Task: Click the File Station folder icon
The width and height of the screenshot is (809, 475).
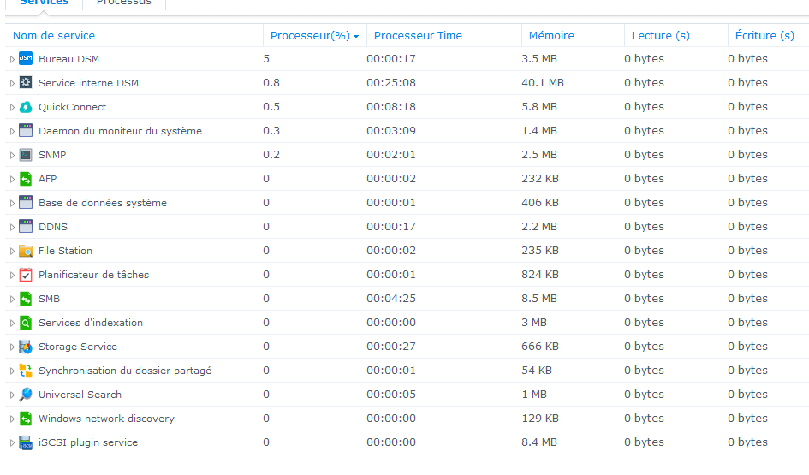Action: pos(26,251)
